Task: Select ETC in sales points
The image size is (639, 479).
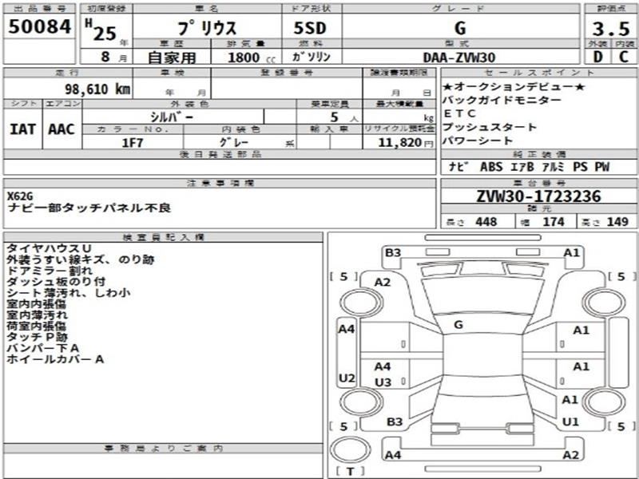Action: [459, 113]
